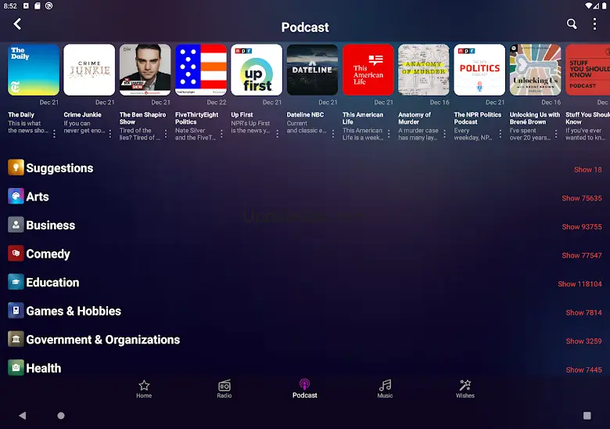Switch to the Home tab
Screen dimensions: 610x429
coord(144,389)
